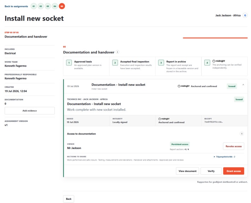Click midnight logo in document header row
251x203 pixels.
click(183, 86)
